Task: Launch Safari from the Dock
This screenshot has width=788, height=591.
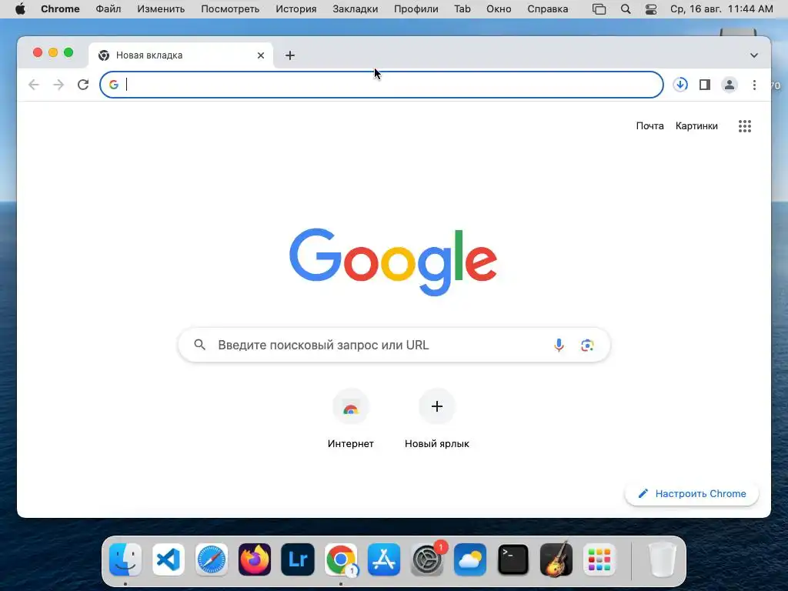Action: [211, 559]
